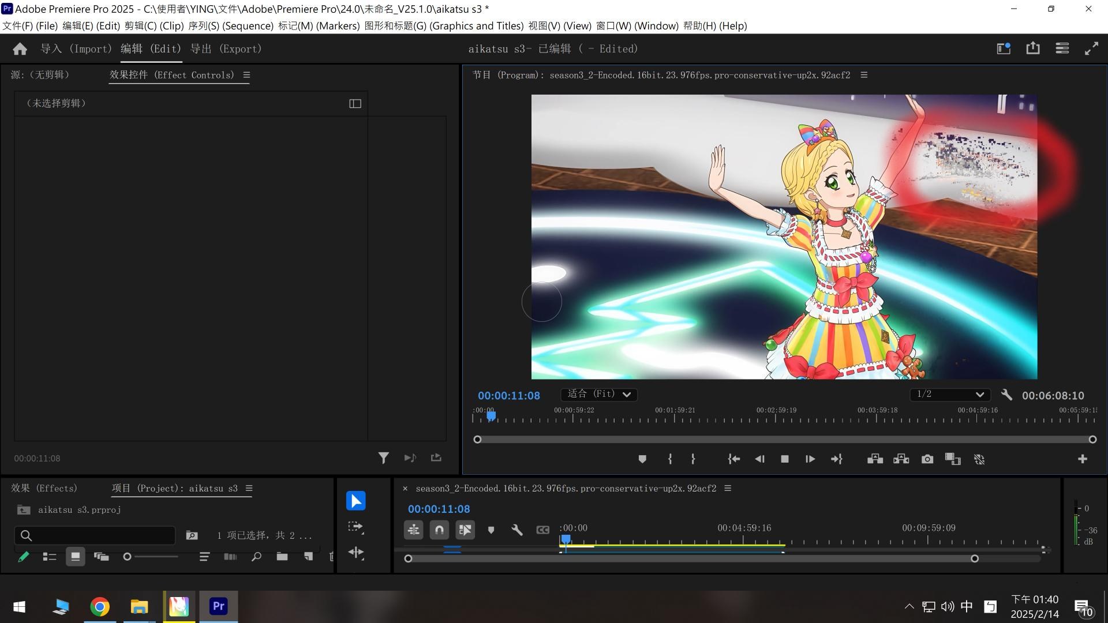Add a marker in Program monitor

[x=642, y=459]
